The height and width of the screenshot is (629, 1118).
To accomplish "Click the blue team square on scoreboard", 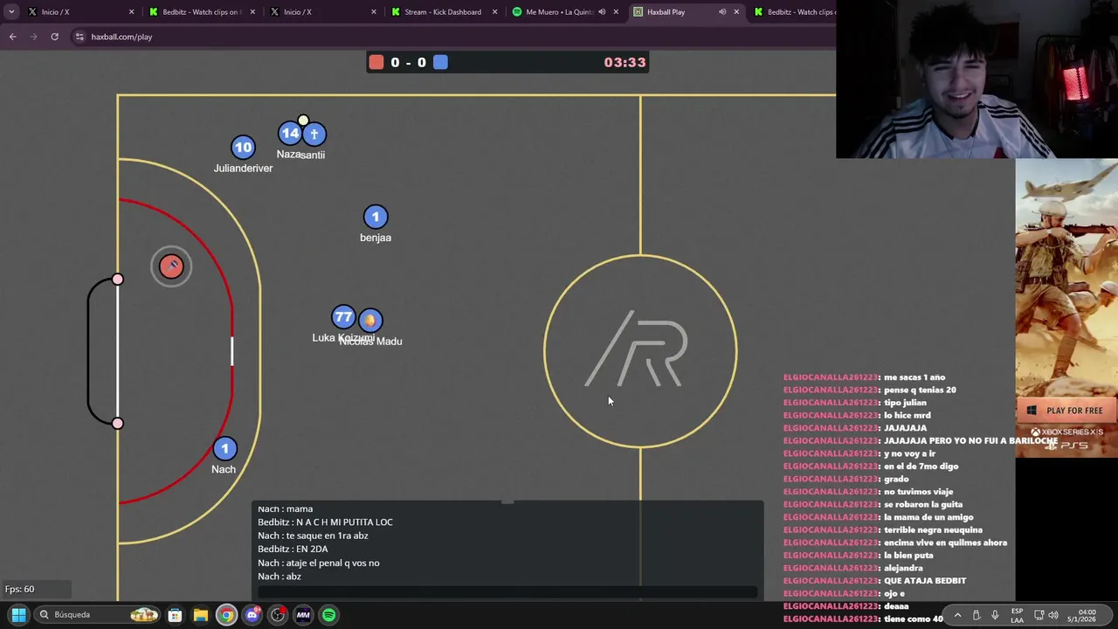I will coord(440,62).
